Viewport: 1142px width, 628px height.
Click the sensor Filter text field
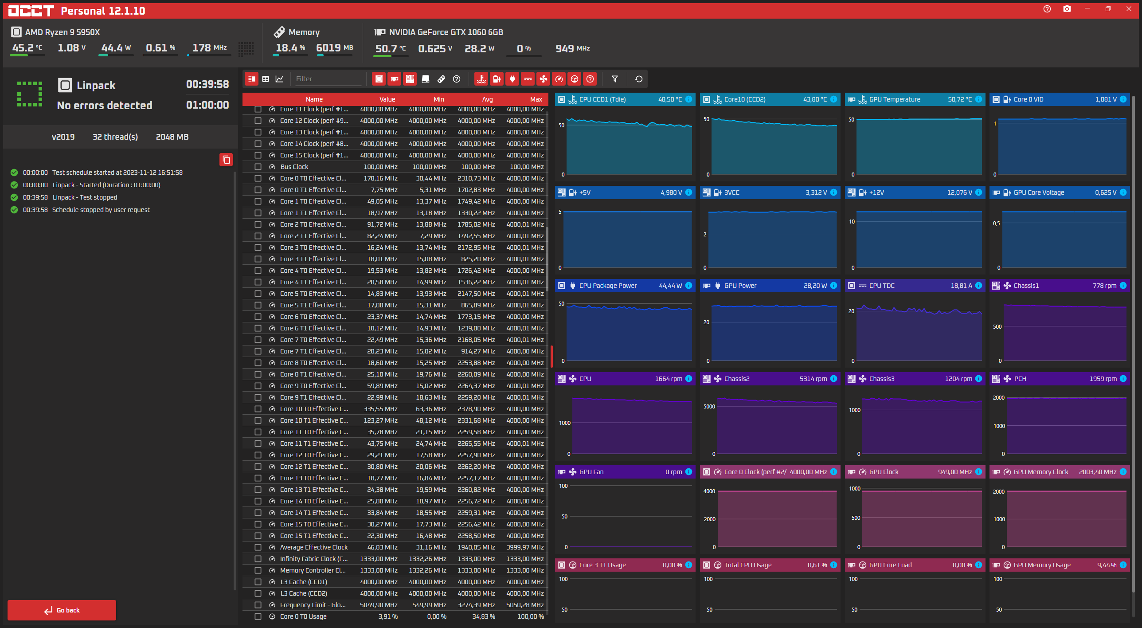point(328,79)
